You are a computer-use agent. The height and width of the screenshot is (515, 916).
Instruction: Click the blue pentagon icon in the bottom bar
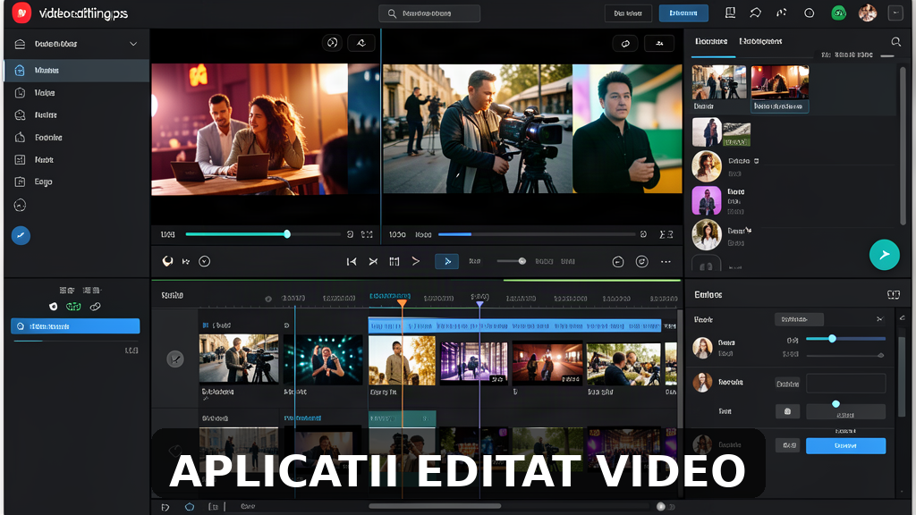pos(190,507)
